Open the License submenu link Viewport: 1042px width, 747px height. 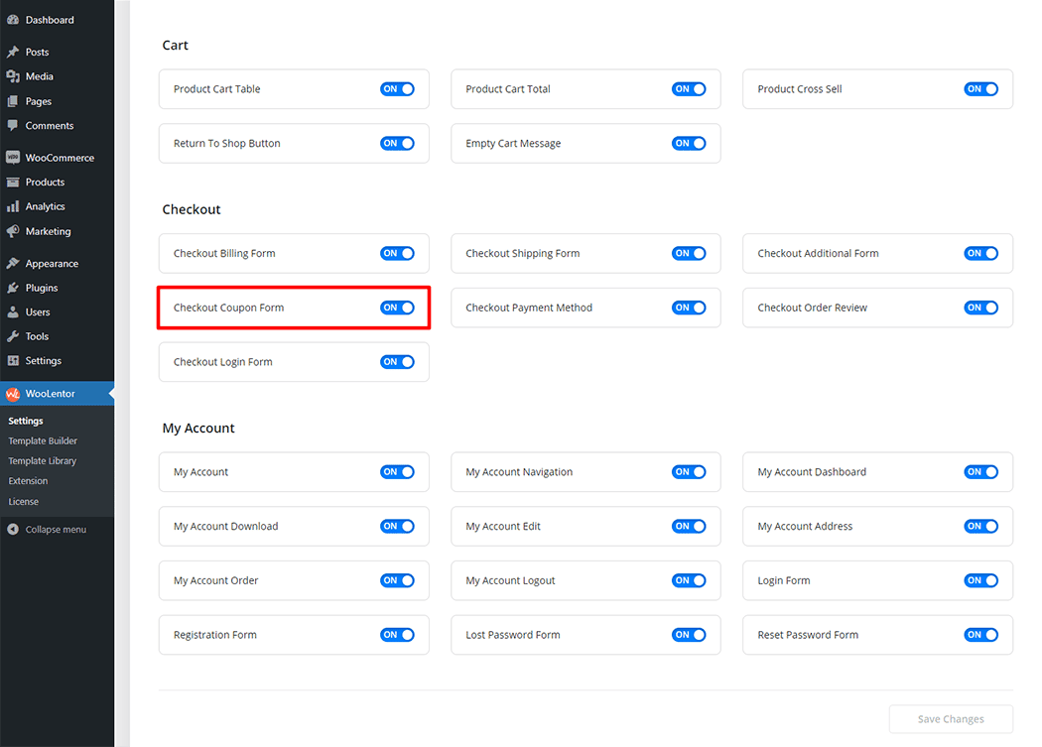point(24,502)
